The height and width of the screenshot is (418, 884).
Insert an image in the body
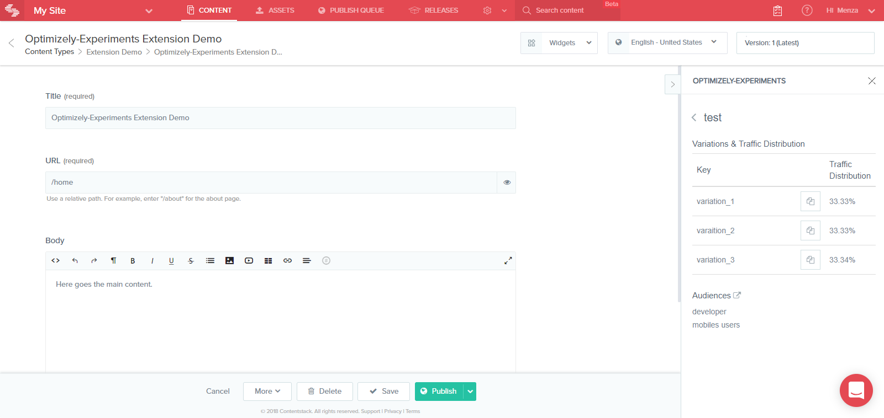tap(229, 261)
